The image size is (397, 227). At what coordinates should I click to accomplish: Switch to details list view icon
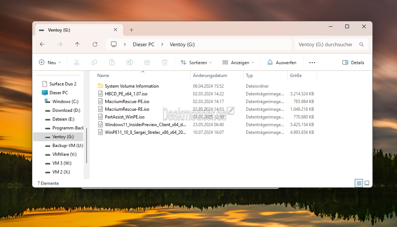(359, 183)
